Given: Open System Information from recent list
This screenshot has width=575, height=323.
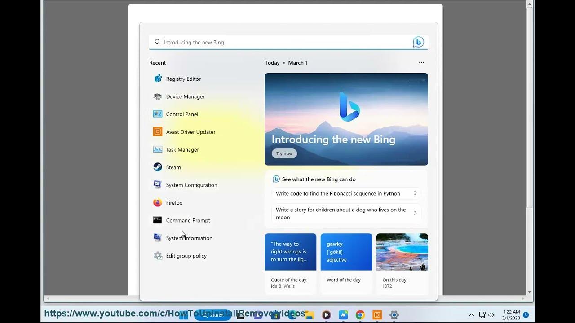Looking at the screenshot, I should click(x=183, y=238).
